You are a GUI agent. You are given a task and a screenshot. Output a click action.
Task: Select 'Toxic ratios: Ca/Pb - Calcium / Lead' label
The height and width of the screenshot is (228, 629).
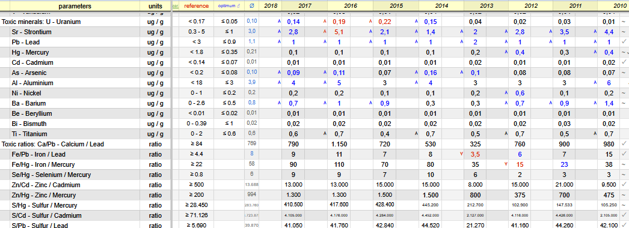tap(53, 144)
